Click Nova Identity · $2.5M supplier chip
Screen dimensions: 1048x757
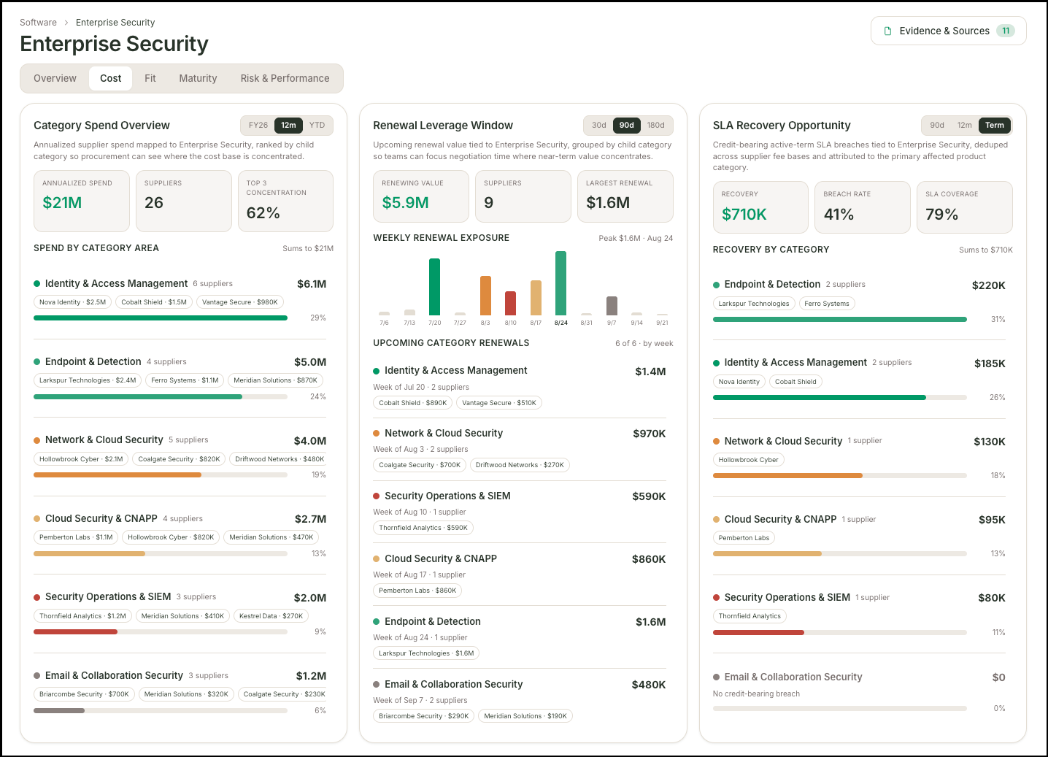click(x=72, y=302)
